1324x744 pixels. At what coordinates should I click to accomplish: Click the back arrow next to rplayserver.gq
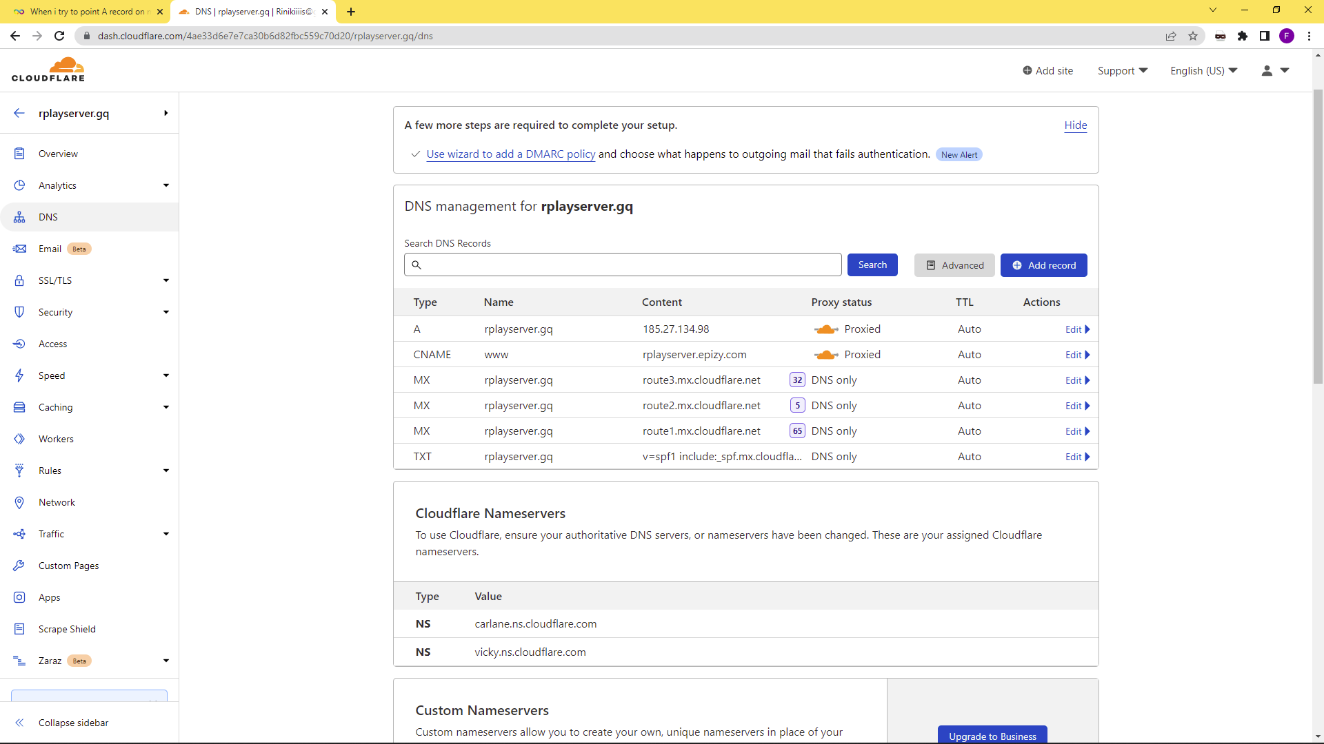pyautogui.click(x=19, y=113)
